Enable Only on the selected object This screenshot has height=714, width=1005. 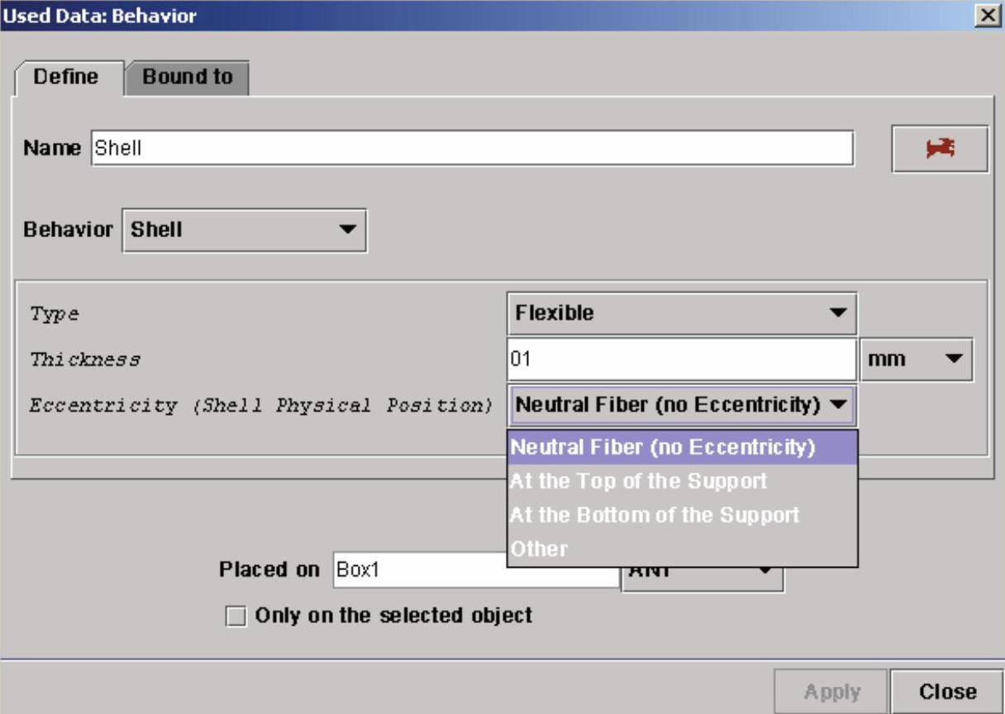tap(236, 617)
